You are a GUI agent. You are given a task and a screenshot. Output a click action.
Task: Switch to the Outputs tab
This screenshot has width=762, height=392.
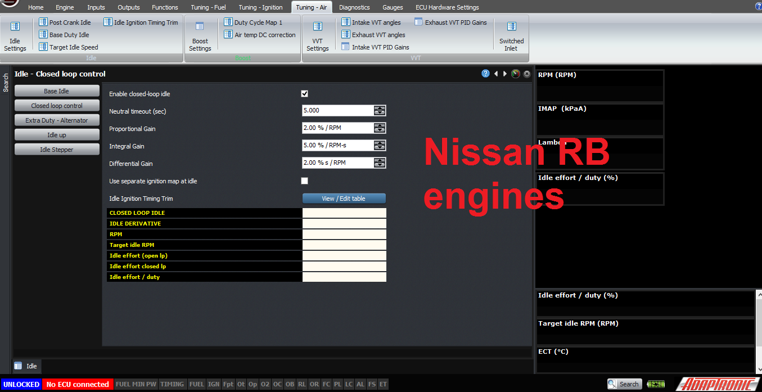[129, 7]
